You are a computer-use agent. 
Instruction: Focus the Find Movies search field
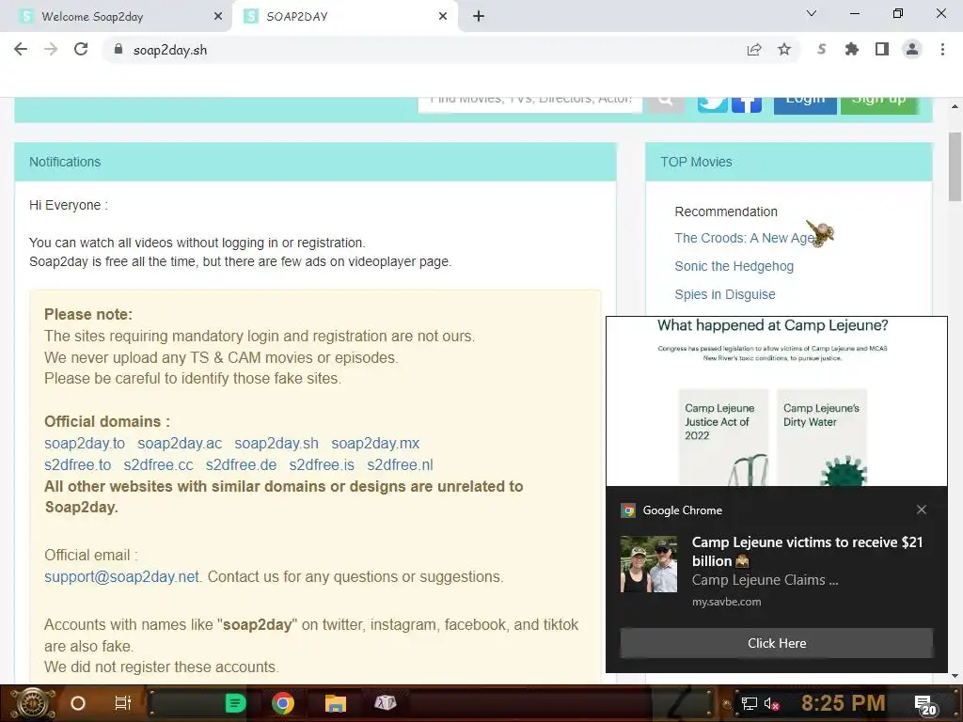tap(530, 103)
